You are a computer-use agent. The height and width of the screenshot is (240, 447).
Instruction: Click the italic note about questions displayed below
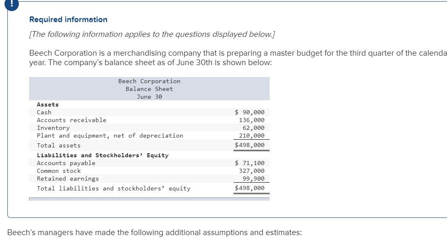click(x=152, y=34)
